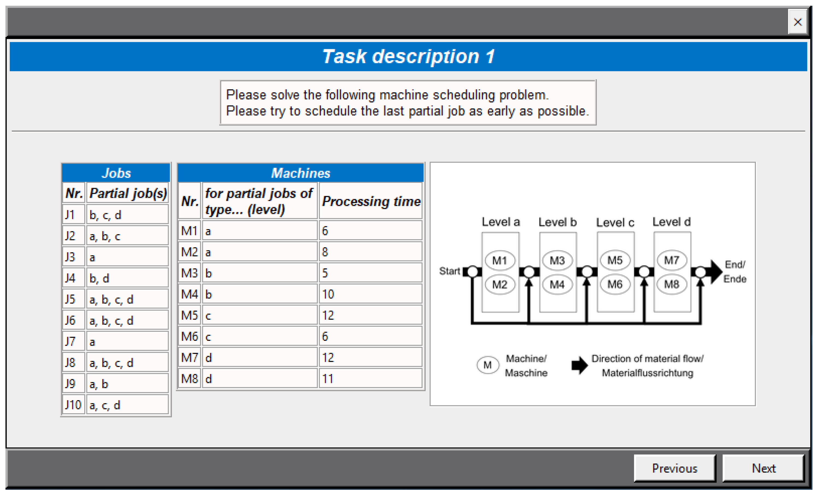Viewport: 816px width, 498px height.
Task: Click the Partial job(s) column header
Action: 128,193
